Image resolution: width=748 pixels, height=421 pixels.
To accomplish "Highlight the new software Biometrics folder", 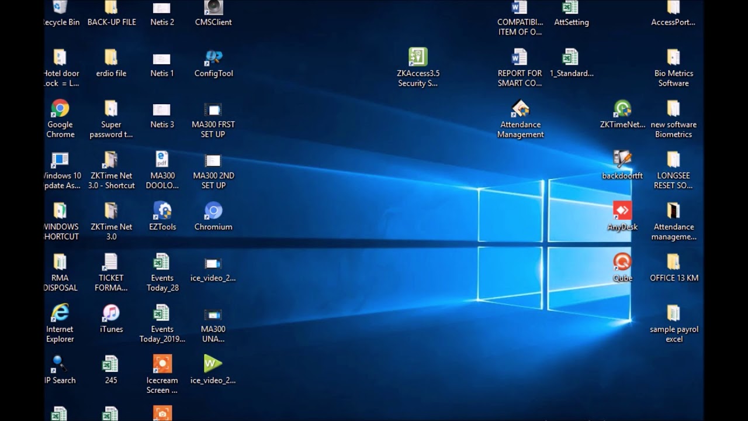I will 673,119.
